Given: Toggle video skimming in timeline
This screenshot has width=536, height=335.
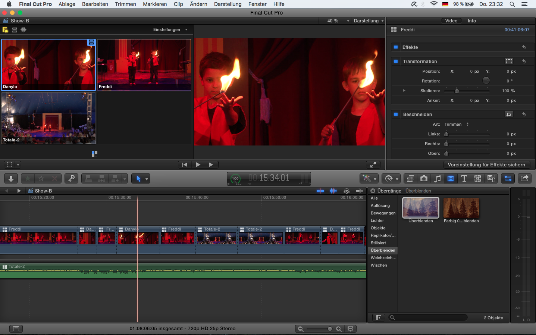Looking at the screenshot, I should click(x=320, y=191).
